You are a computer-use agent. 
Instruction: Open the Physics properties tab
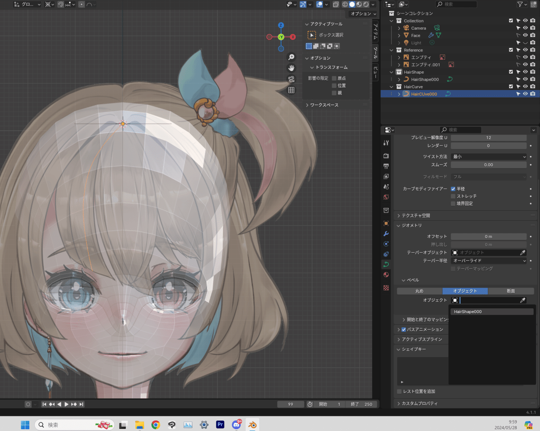[x=386, y=244]
